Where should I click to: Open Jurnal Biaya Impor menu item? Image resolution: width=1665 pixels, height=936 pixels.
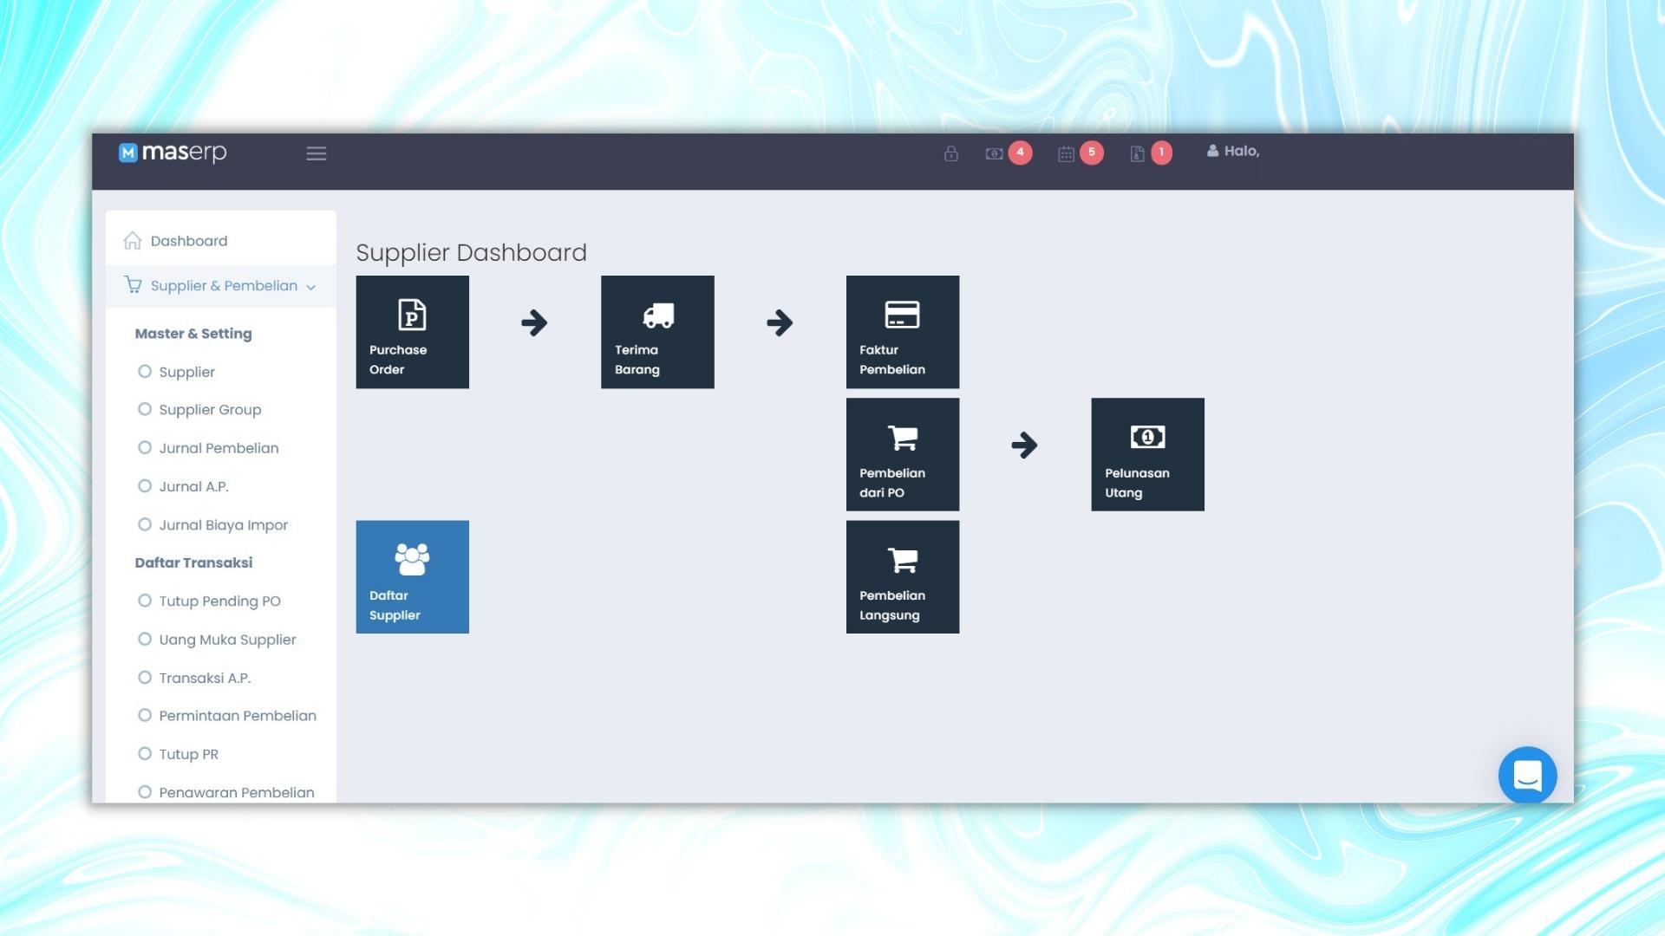tap(223, 525)
